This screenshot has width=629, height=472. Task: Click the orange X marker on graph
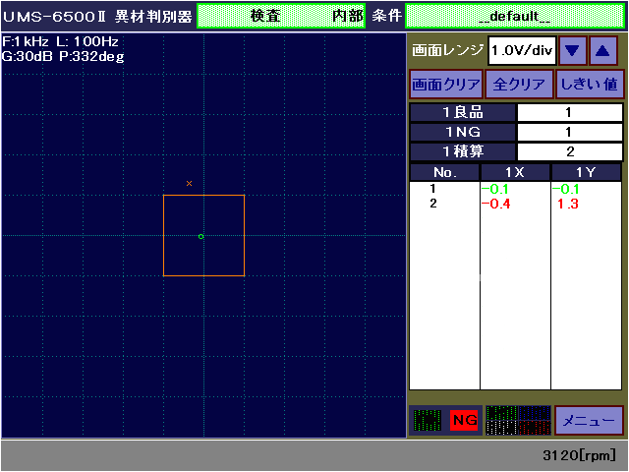(189, 183)
